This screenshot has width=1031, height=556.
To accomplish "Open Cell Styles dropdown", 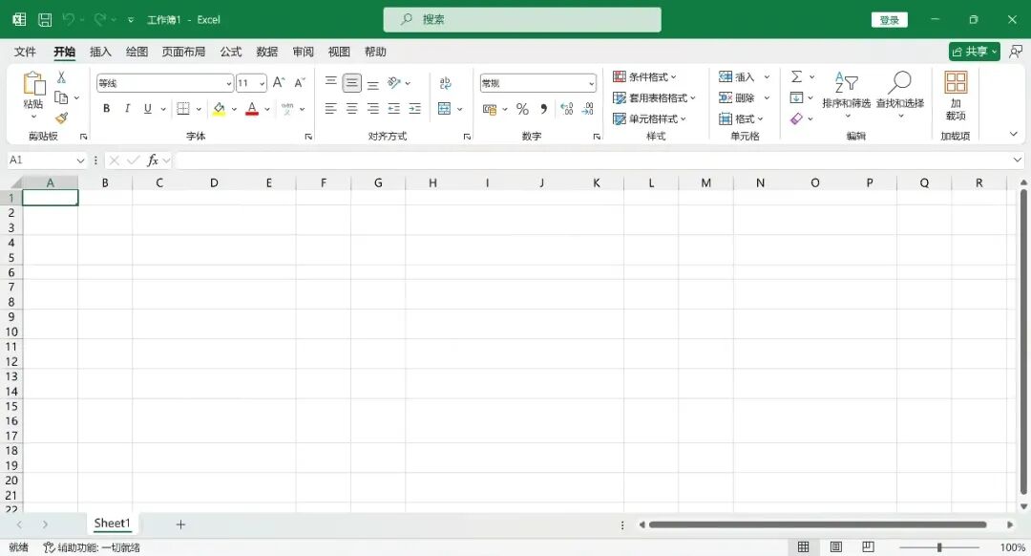I will (x=649, y=119).
